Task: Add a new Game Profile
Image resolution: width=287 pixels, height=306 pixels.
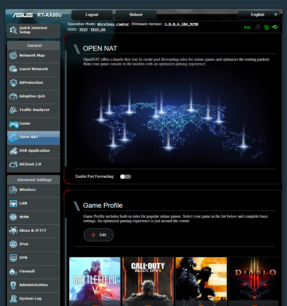Action: (x=98, y=235)
